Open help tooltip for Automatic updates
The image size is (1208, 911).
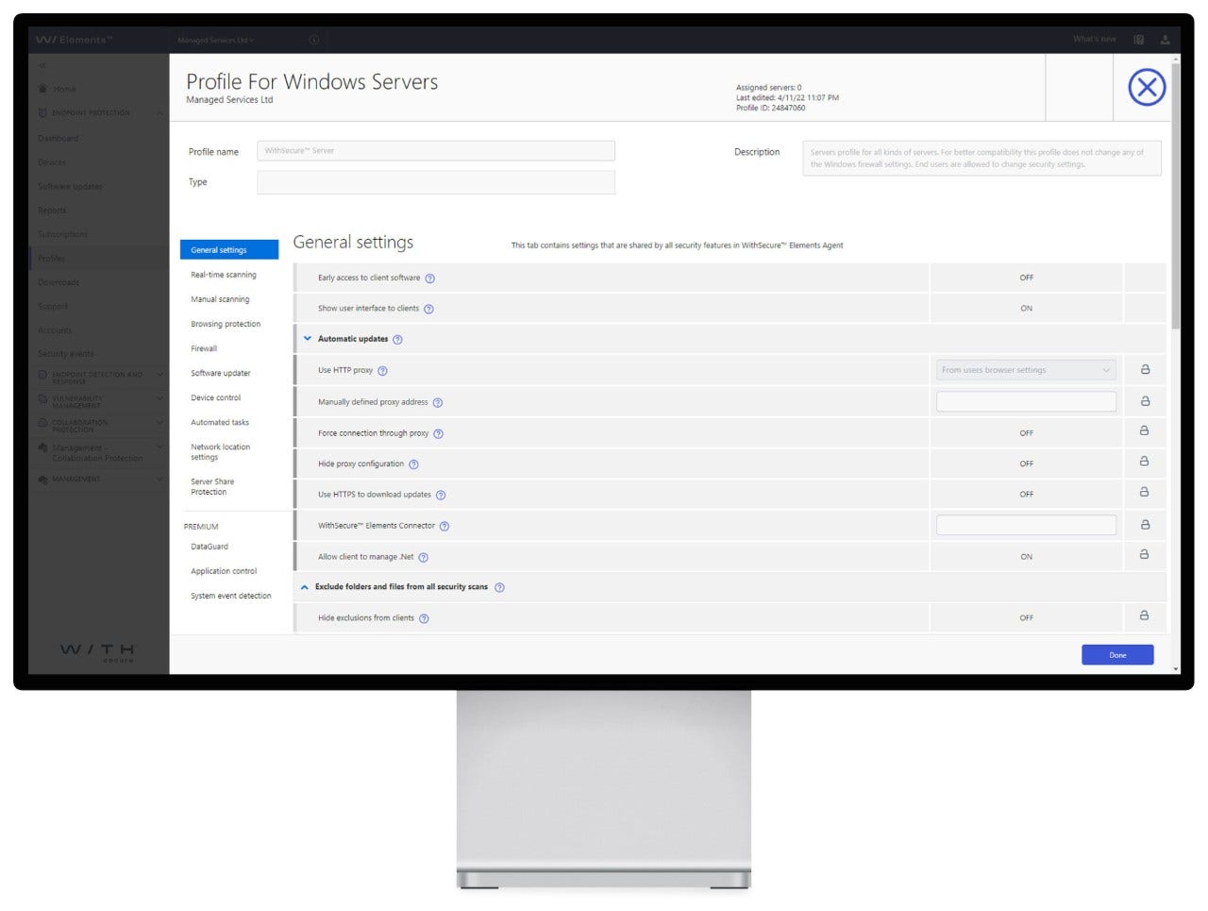click(397, 339)
